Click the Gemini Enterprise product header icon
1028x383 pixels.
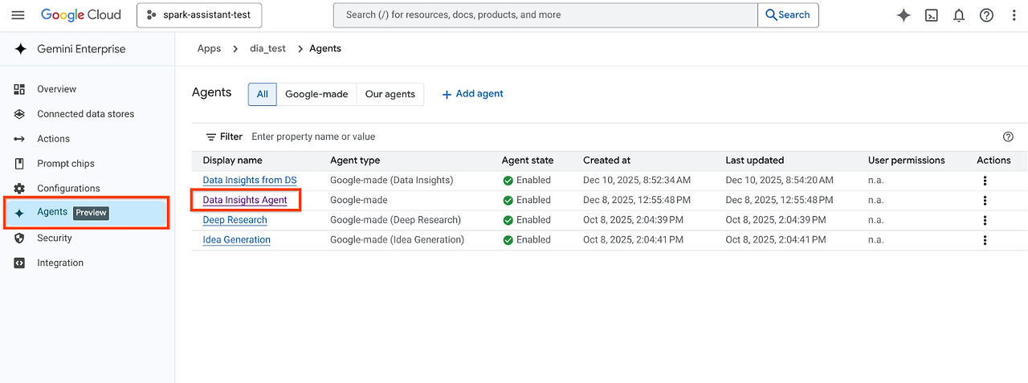coord(20,49)
